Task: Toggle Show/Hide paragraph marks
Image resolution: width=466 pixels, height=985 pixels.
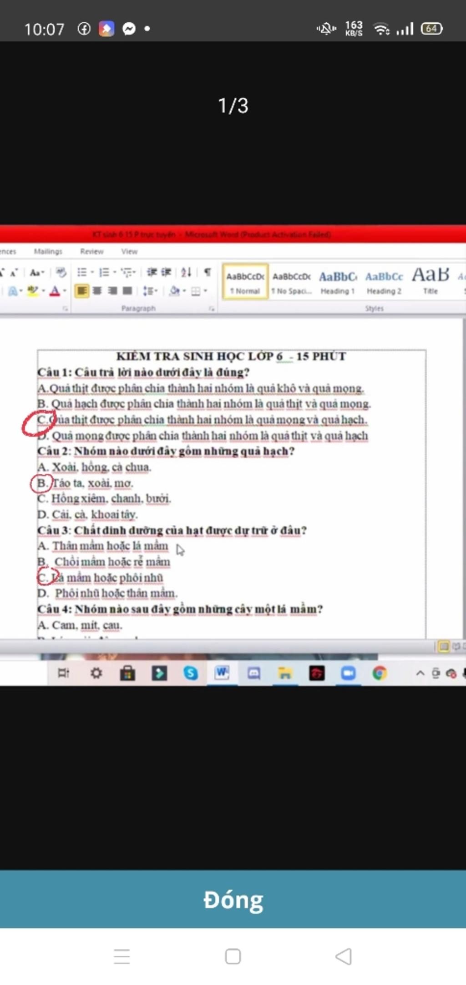Action: 208,272
